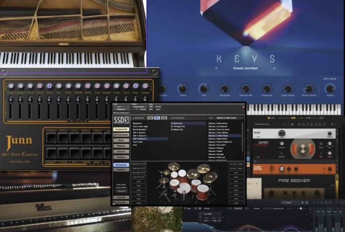Select 'Chris Lord-Alge' in SSD5 library list
The image size is (345, 232).
click(x=140, y=126)
